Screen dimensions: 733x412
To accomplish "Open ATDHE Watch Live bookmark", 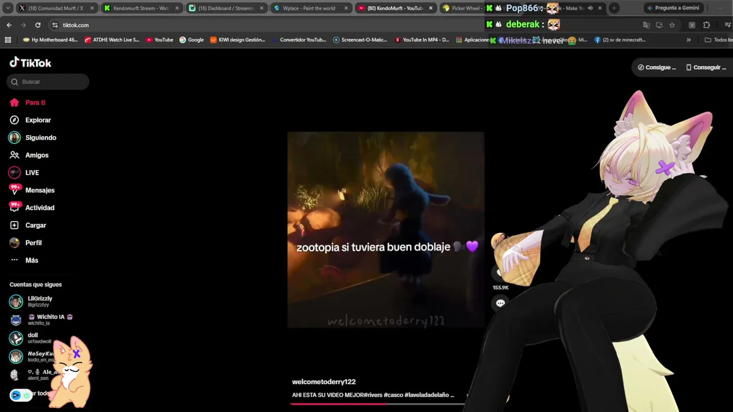I will [112, 40].
